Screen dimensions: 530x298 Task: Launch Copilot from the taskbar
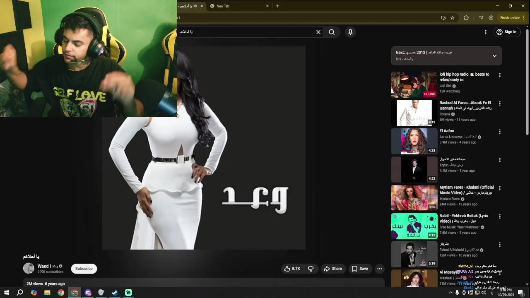pyautogui.click(x=34, y=293)
